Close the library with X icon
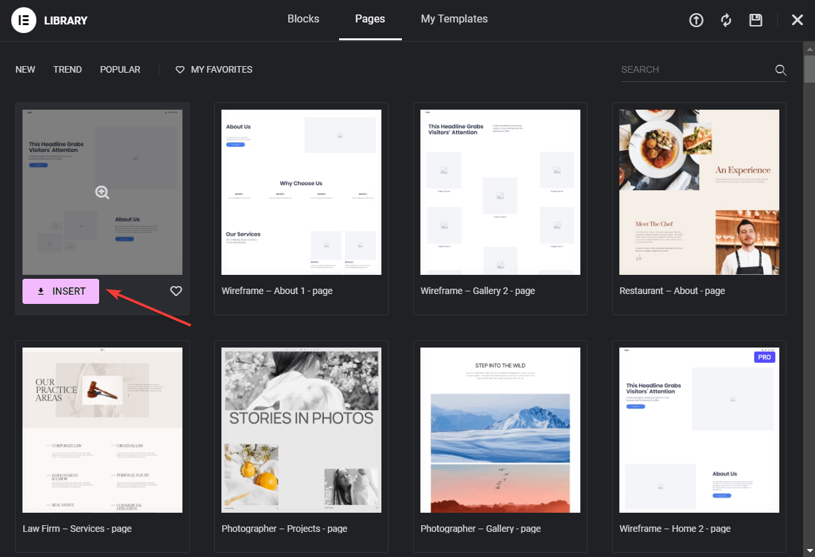 (x=797, y=20)
